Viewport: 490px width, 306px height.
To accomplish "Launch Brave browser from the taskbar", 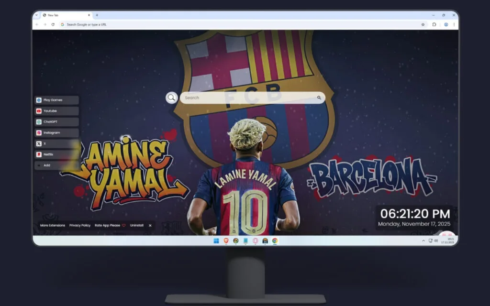I will 226,241.
